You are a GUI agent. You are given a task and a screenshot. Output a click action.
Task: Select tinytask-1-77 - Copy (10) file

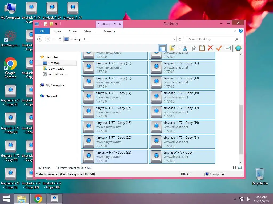[114, 67]
